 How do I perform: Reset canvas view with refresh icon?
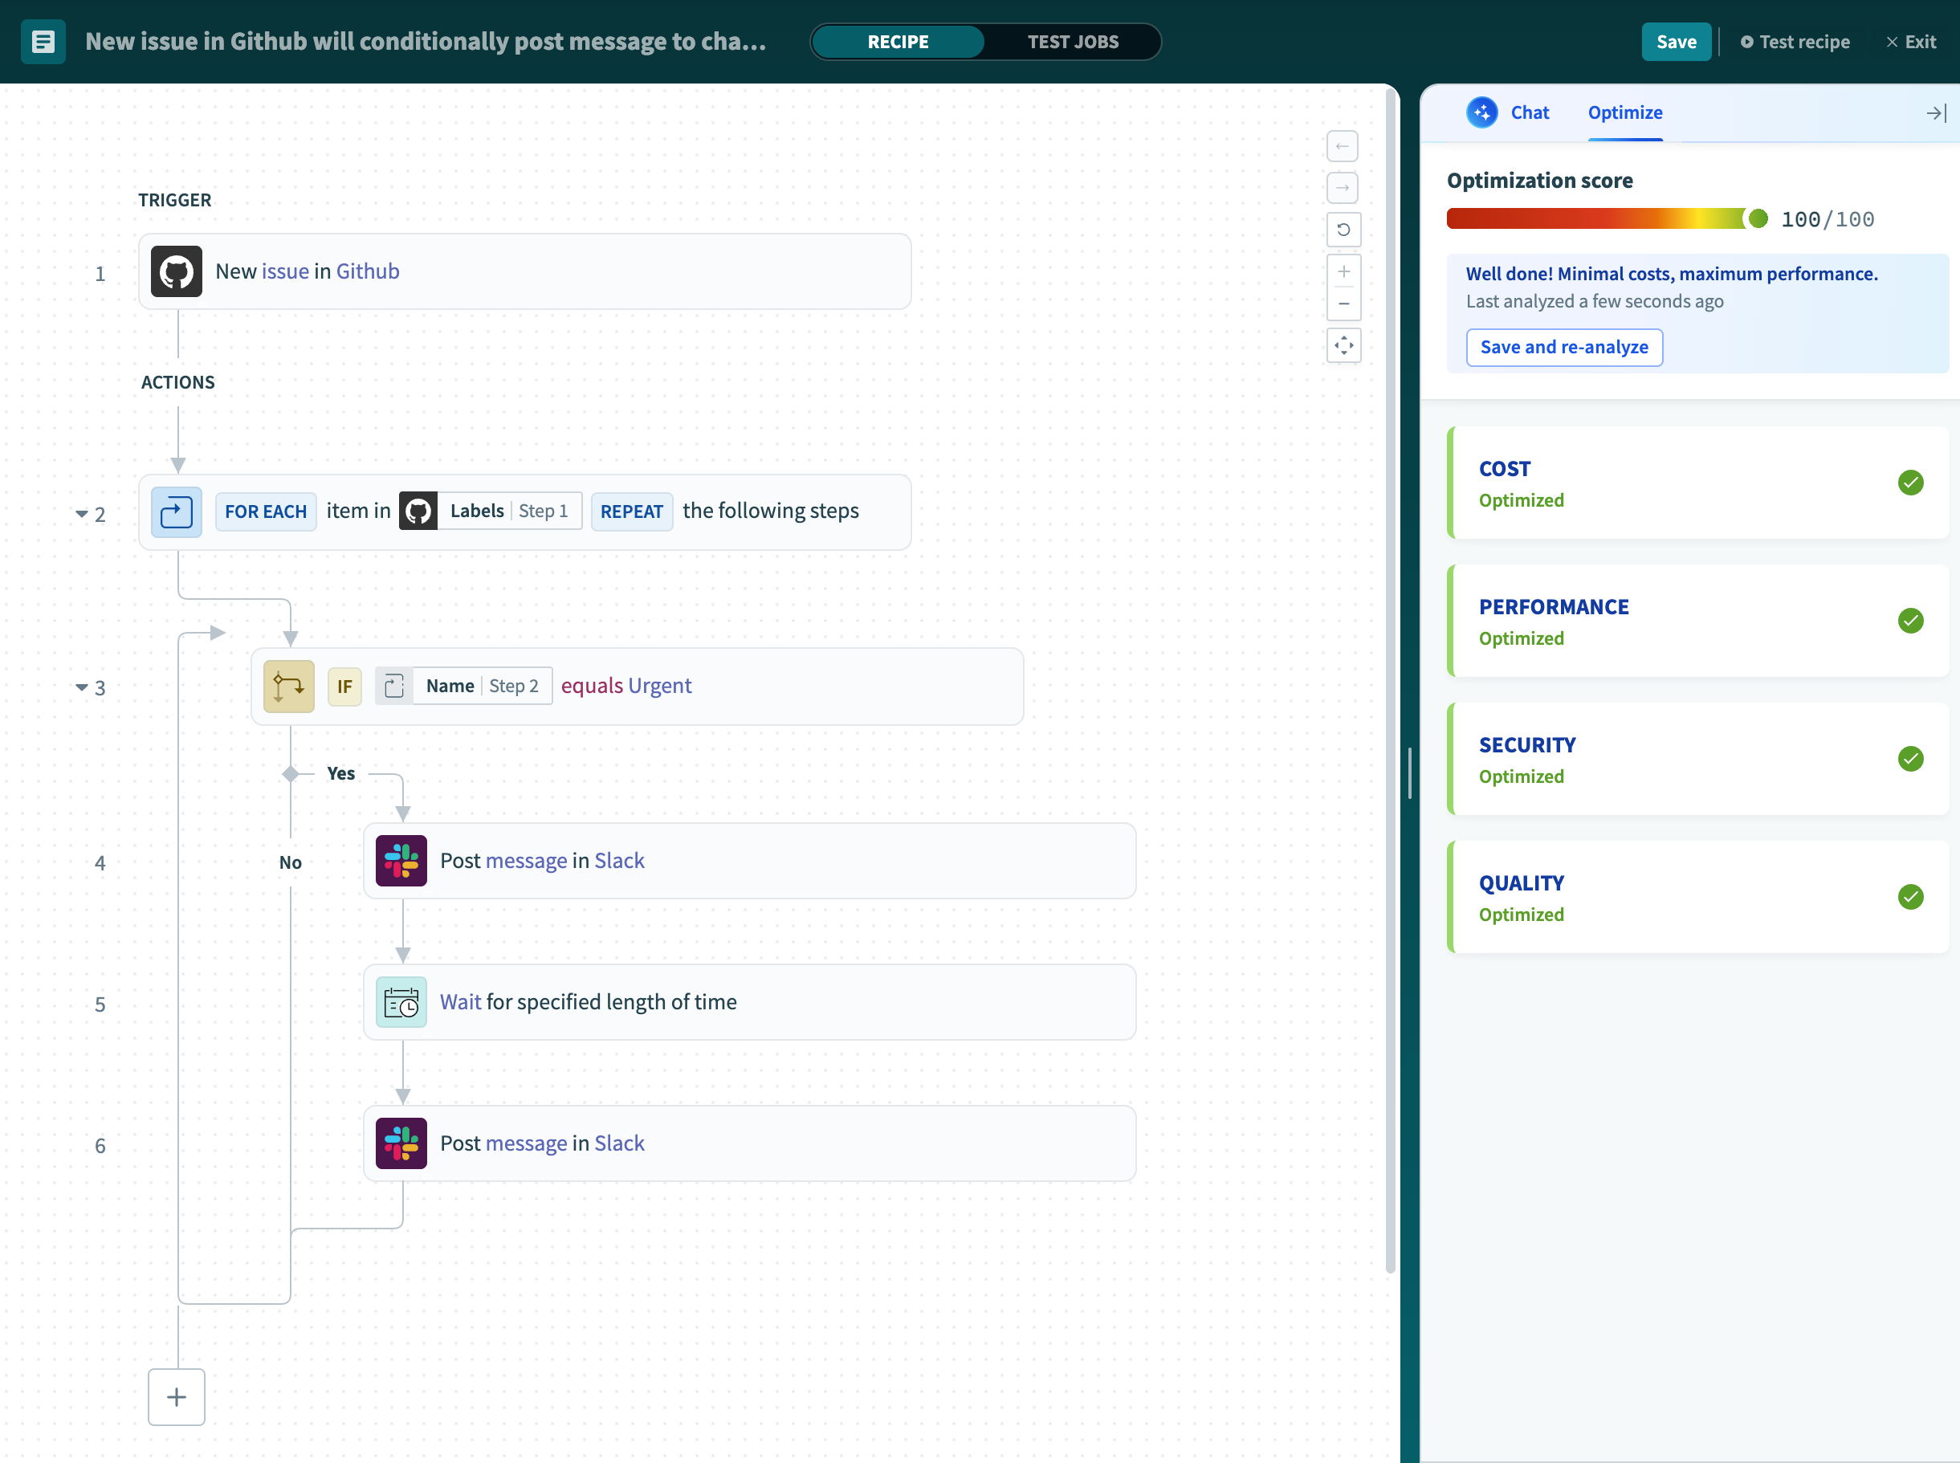pos(1343,230)
